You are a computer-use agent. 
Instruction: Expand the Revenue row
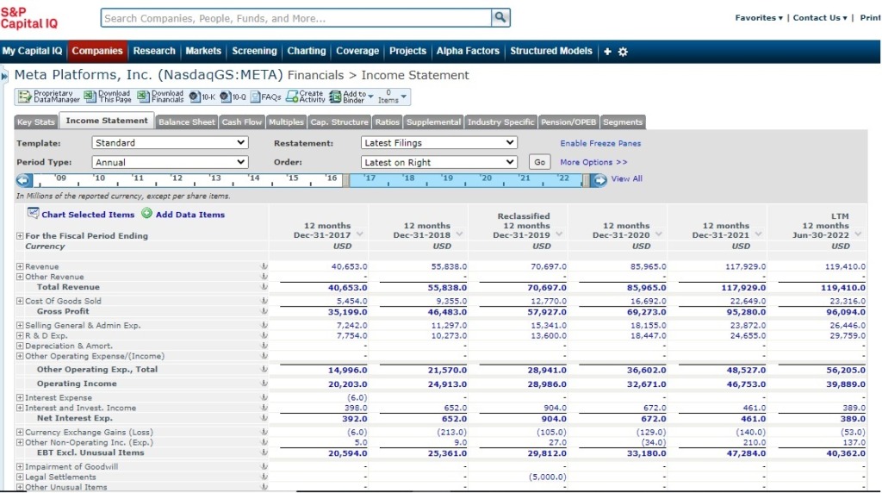pyautogui.click(x=20, y=267)
